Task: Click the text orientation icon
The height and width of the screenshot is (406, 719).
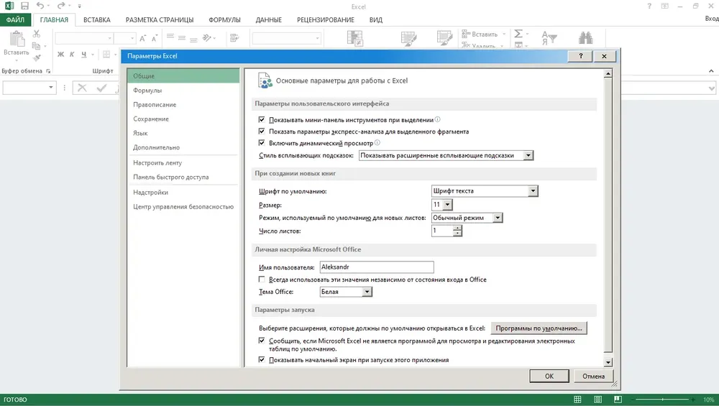Action: click(x=207, y=38)
